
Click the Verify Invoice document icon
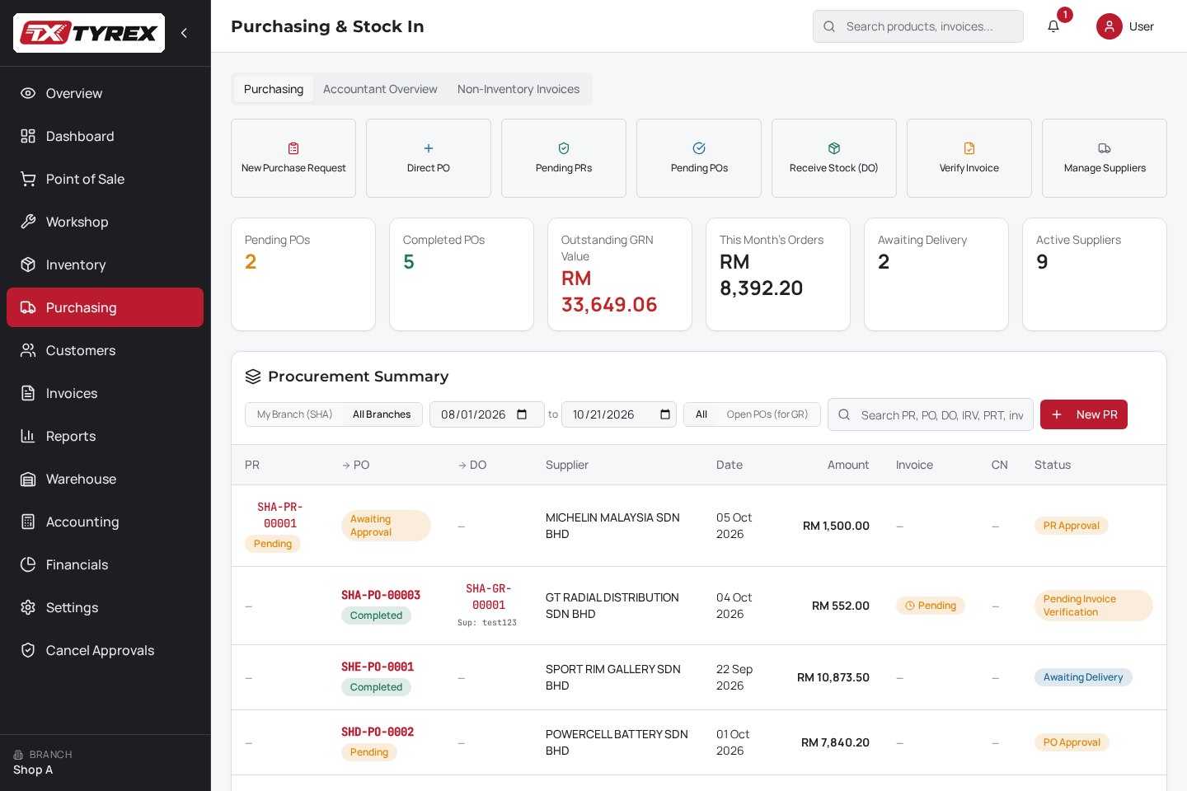click(x=969, y=148)
